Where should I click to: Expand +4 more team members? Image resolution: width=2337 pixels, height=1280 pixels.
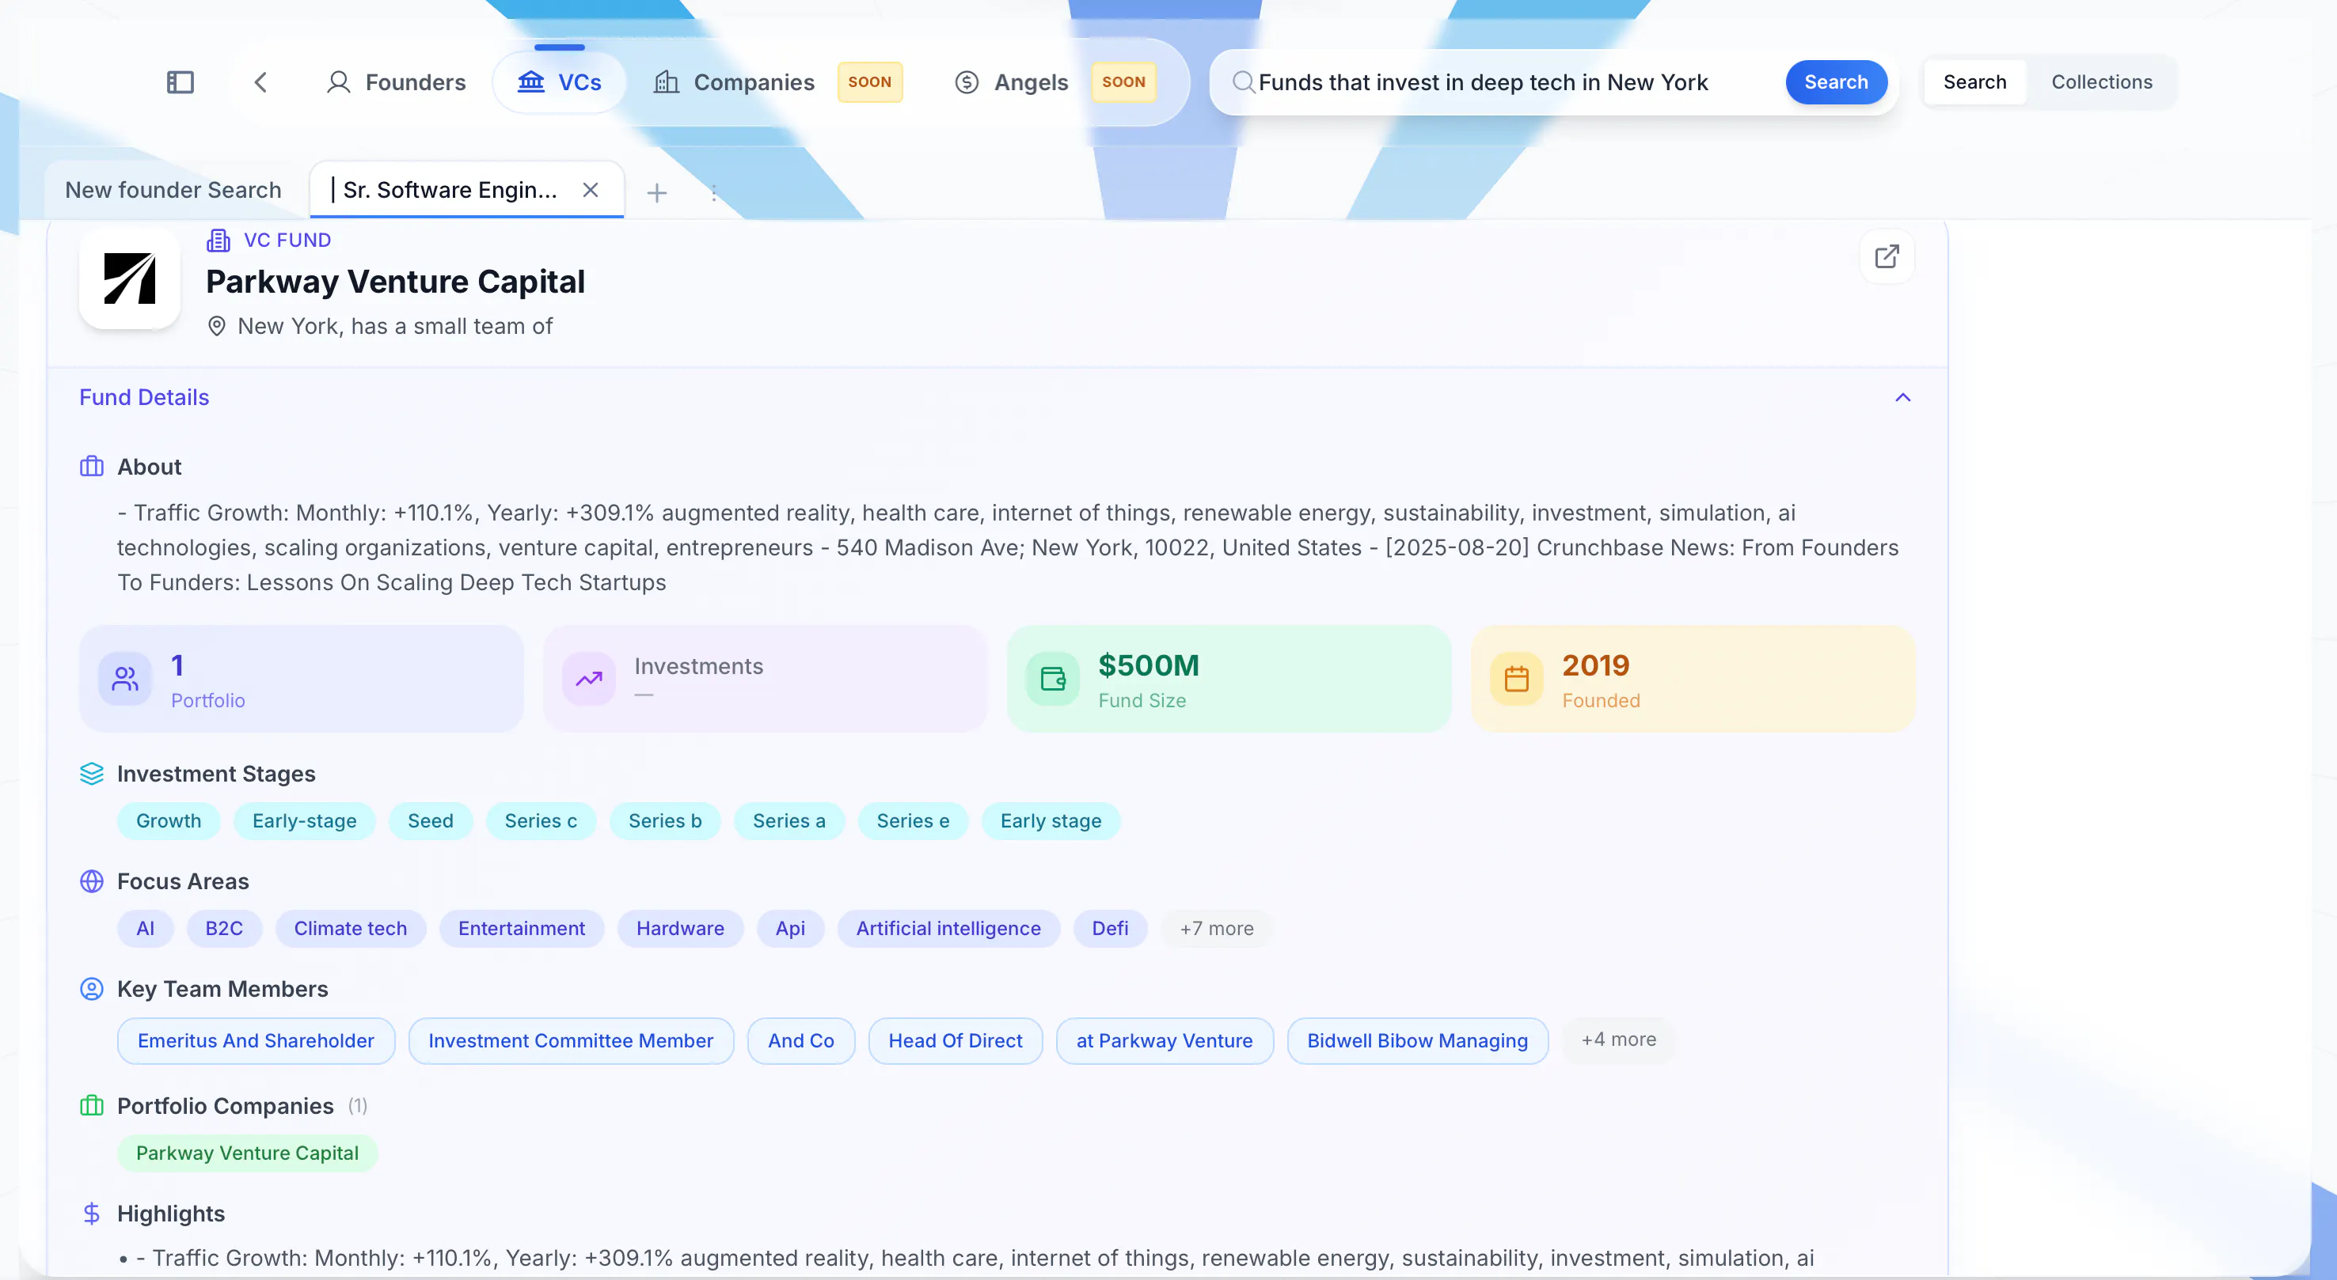click(1618, 1040)
